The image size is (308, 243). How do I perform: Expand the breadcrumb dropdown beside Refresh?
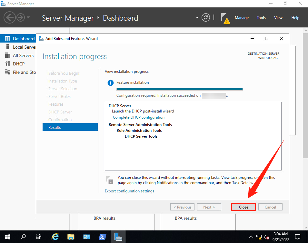[x=197, y=18]
